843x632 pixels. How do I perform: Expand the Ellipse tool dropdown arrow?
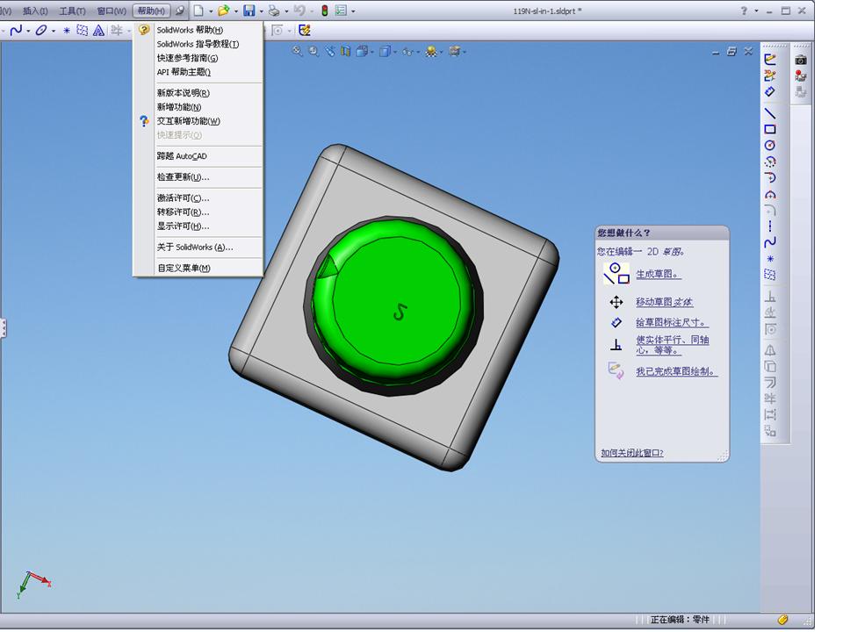(x=54, y=31)
